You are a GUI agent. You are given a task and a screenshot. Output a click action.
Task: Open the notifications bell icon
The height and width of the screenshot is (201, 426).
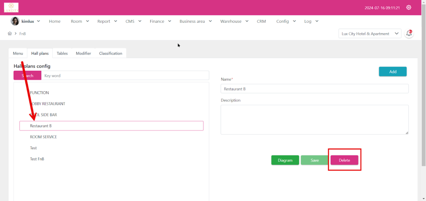click(409, 34)
